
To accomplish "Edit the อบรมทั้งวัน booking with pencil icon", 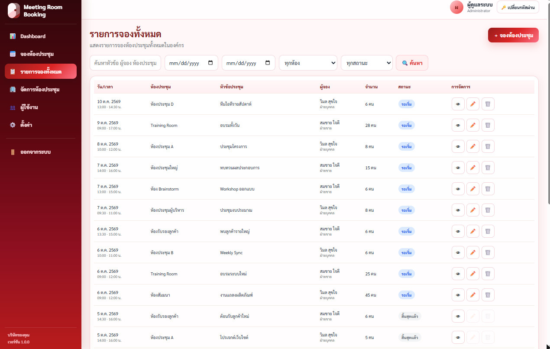I will (x=473, y=125).
